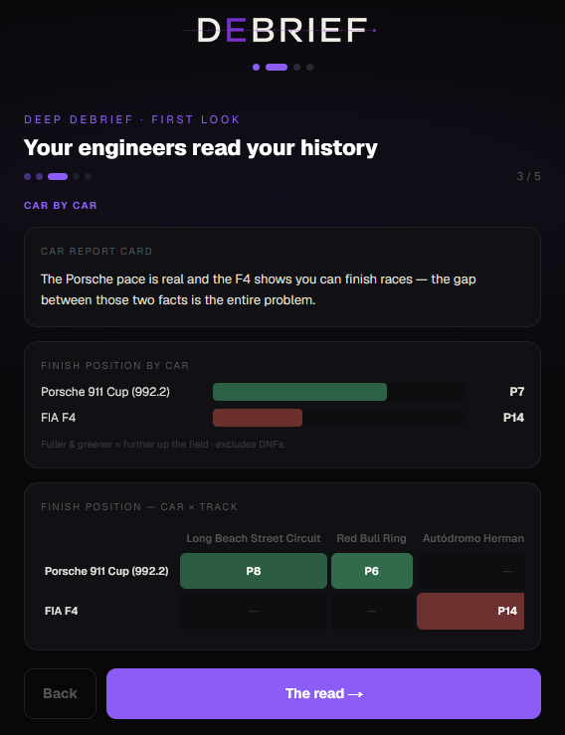Screen dimensions: 565x735
Task: Select the P6 Red Bull Ring cell
Action: point(372,571)
